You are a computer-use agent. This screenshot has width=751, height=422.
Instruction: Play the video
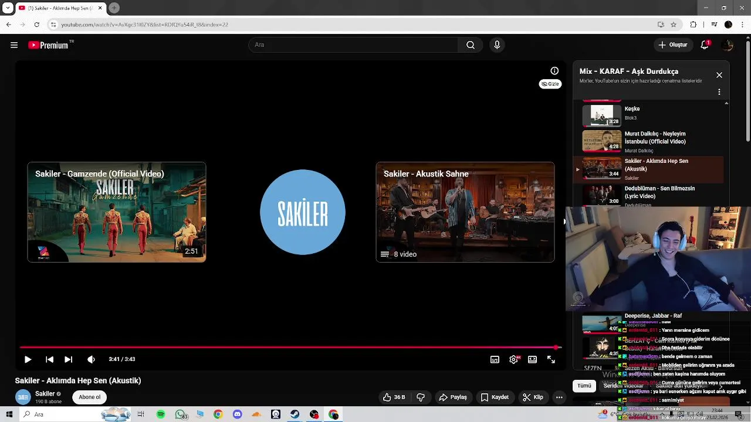28,359
